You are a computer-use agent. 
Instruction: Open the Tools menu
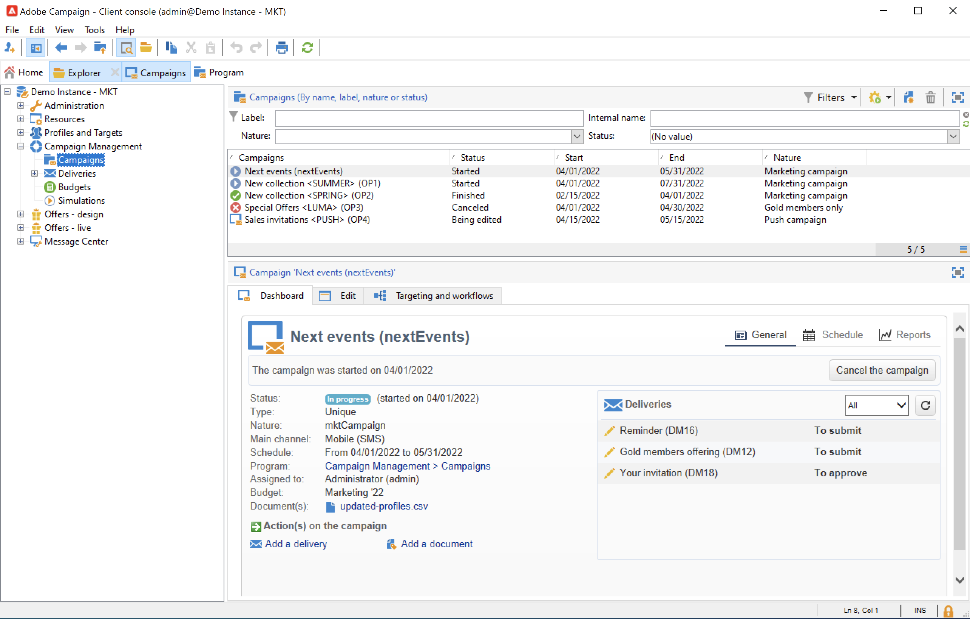pyautogui.click(x=94, y=30)
